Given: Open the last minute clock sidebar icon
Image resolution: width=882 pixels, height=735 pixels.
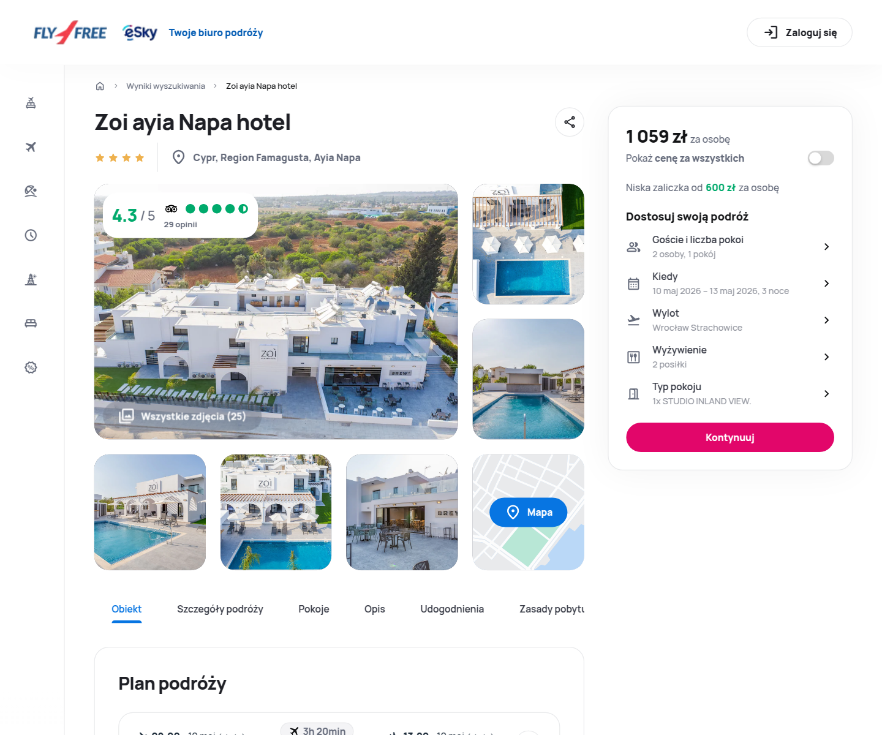Looking at the screenshot, I should coord(31,235).
